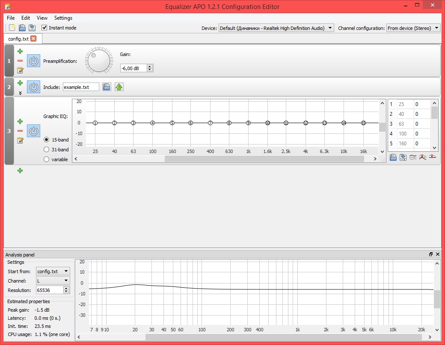The width and height of the screenshot is (445, 345).
Task: Click the invert response icon for Graphic EQ
Action: click(412, 157)
